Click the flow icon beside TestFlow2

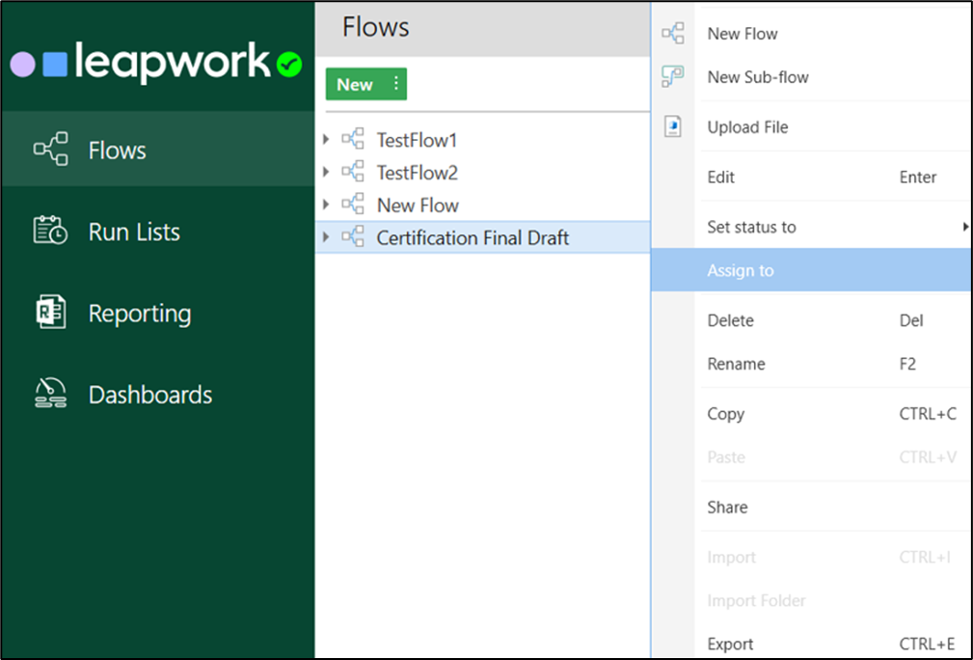coord(352,172)
